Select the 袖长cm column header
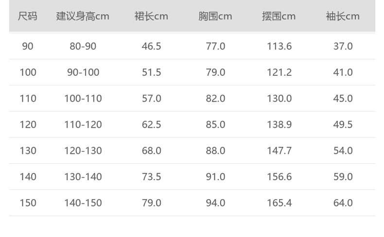The width and height of the screenshot is (384, 237). click(x=343, y=17)
